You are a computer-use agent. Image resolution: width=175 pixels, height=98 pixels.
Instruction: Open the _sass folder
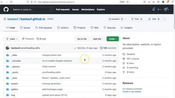(14, 78)
